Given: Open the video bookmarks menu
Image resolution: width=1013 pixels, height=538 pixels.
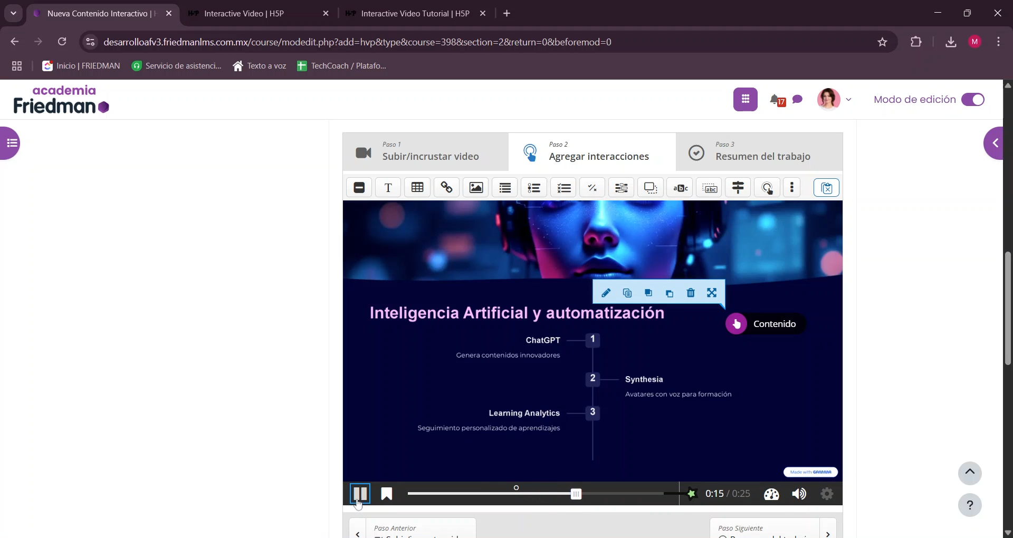Looking at the screenshot, I should (x=387, y=494).
